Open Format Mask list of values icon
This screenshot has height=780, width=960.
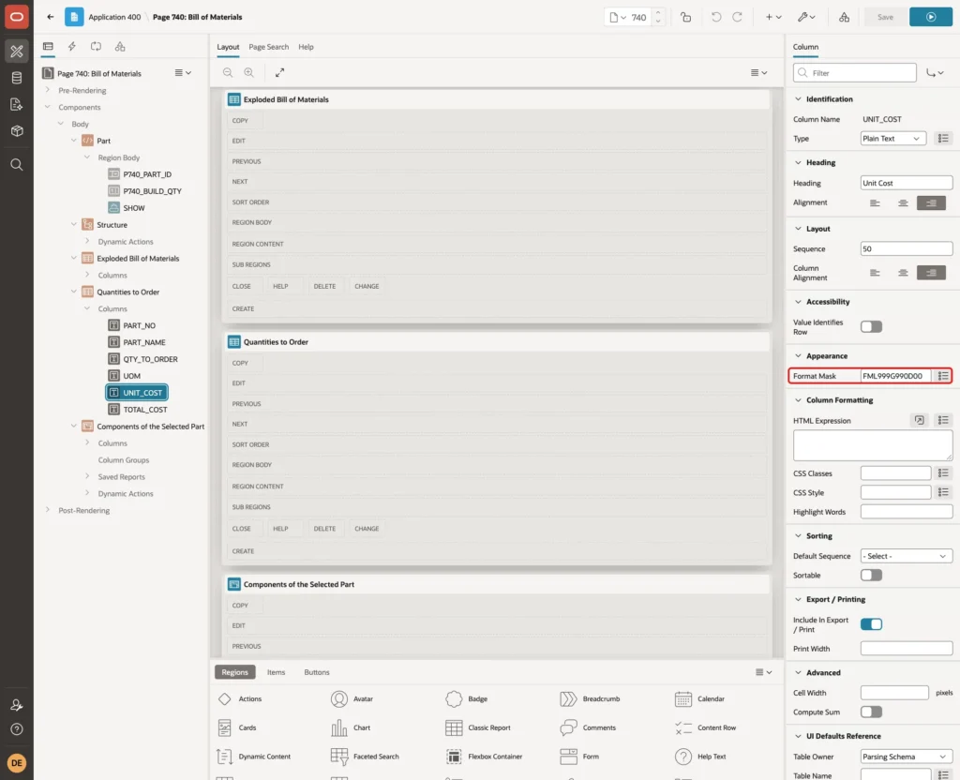[x=943, y=376]
